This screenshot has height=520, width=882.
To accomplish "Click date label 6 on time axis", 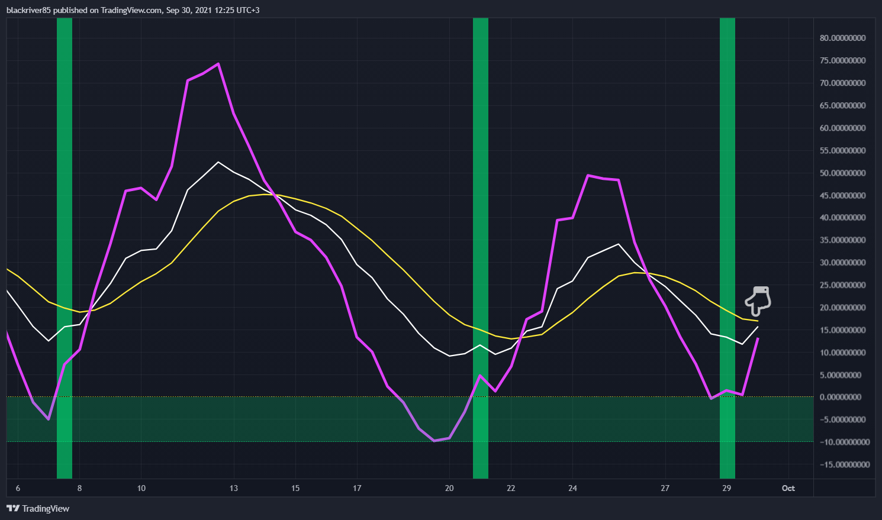I will 18,488.
